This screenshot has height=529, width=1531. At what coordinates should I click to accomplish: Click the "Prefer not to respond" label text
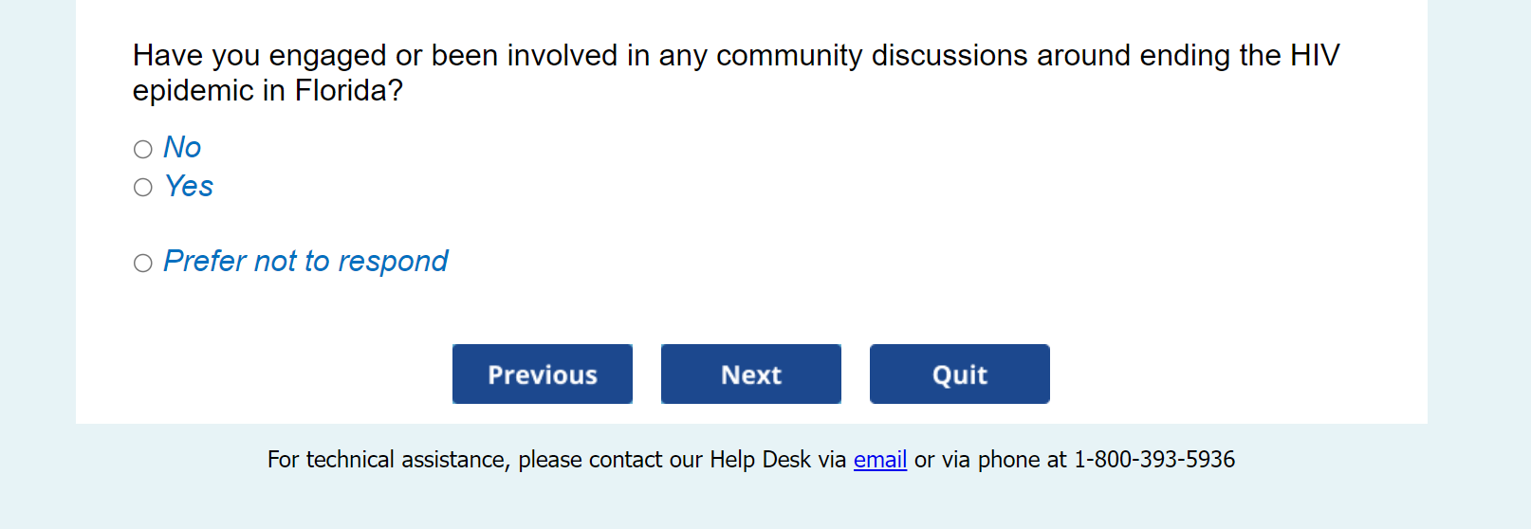(305, 261)
